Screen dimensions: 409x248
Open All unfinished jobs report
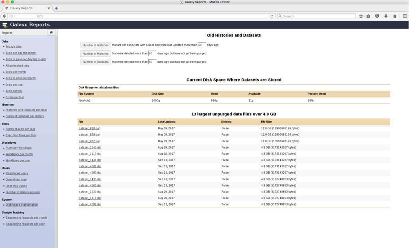pos(18,66)
